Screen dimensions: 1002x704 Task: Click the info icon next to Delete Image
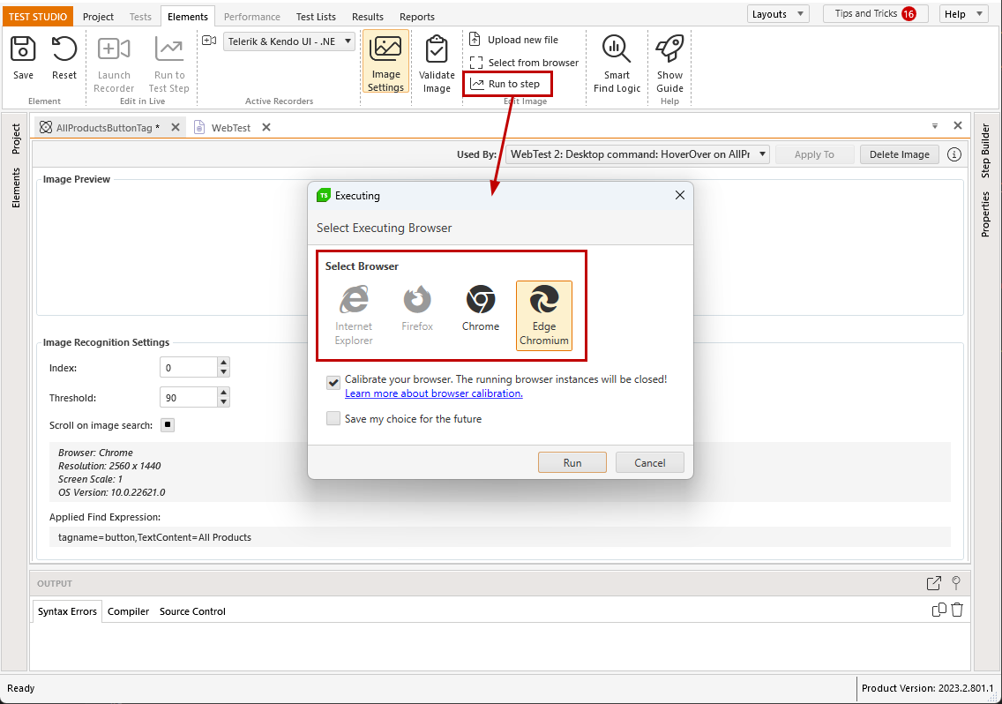[954, 154]
